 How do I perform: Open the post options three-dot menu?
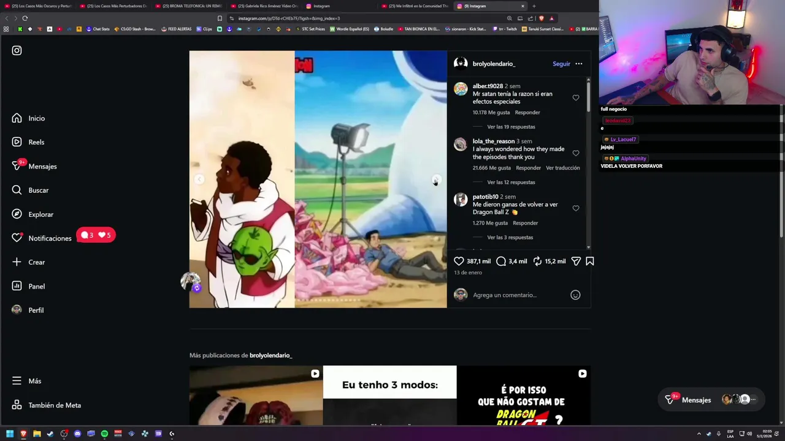578,64
